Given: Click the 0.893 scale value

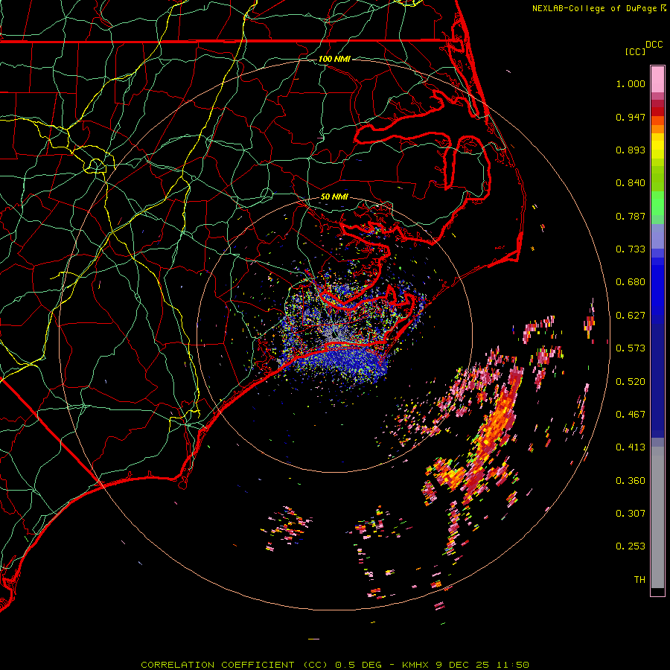Looking at the screenshot, I should coord(631,150).
